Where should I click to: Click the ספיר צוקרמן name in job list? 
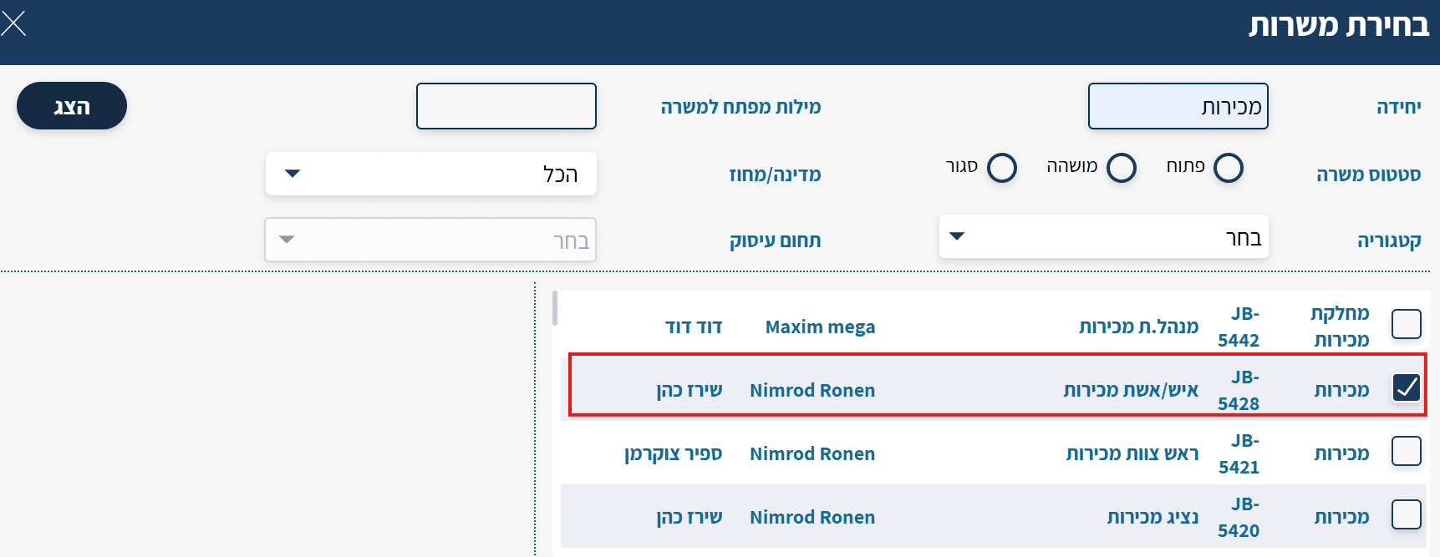coord(673,454)
